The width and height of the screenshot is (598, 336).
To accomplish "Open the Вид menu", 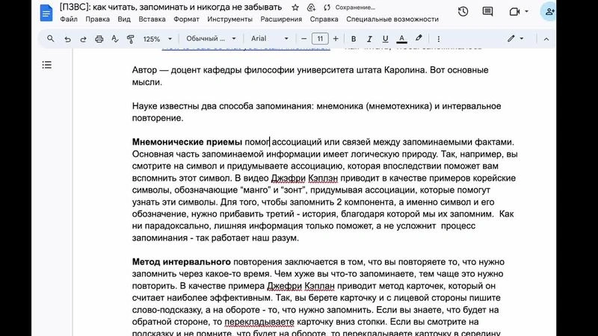I will 124,19.
